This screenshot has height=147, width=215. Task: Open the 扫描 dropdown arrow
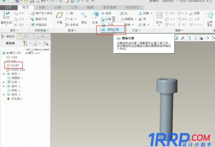click(114, 19)
